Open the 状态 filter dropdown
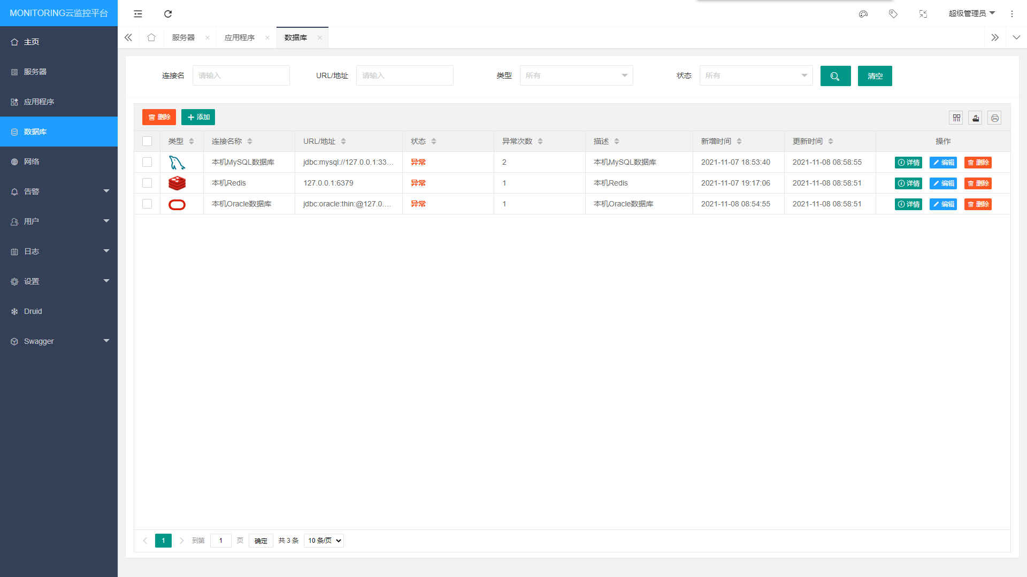Screen dimensions: 1027x577 [x=756, y=75]
